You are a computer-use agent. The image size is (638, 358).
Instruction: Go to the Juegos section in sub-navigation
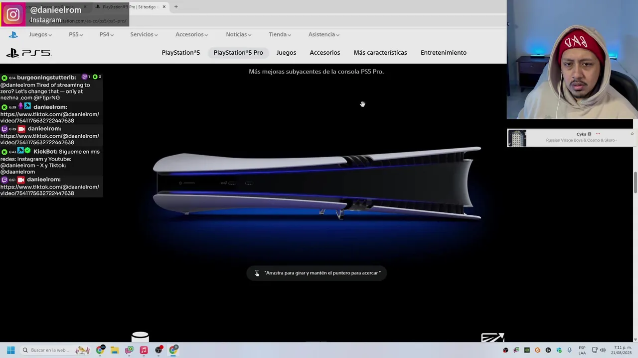286,53
